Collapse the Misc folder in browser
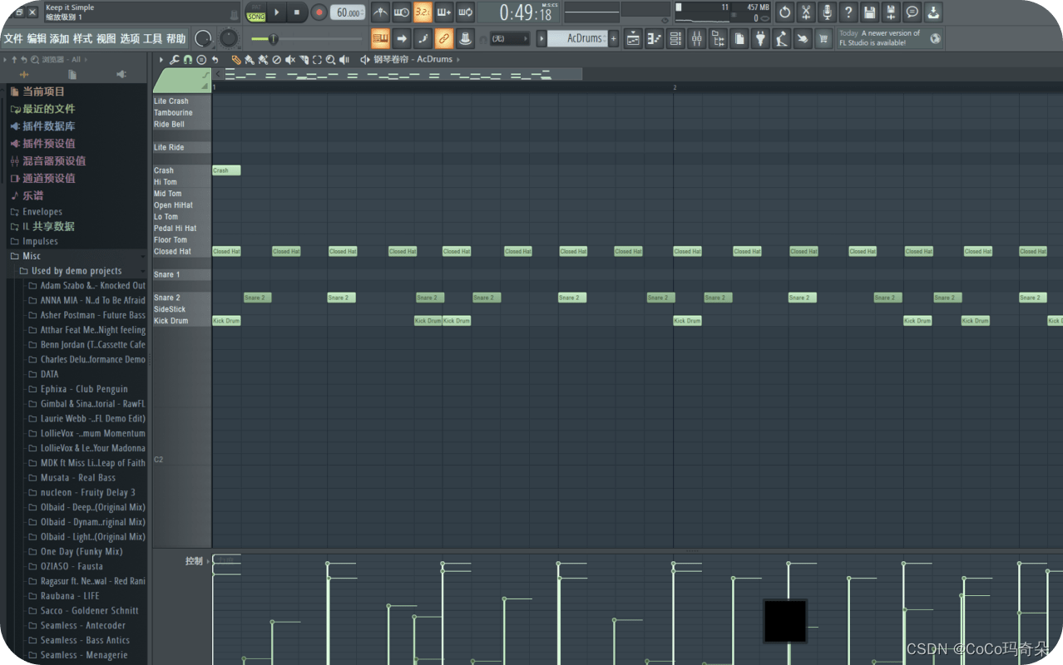The image size is (1063, 665). (32, 256)
